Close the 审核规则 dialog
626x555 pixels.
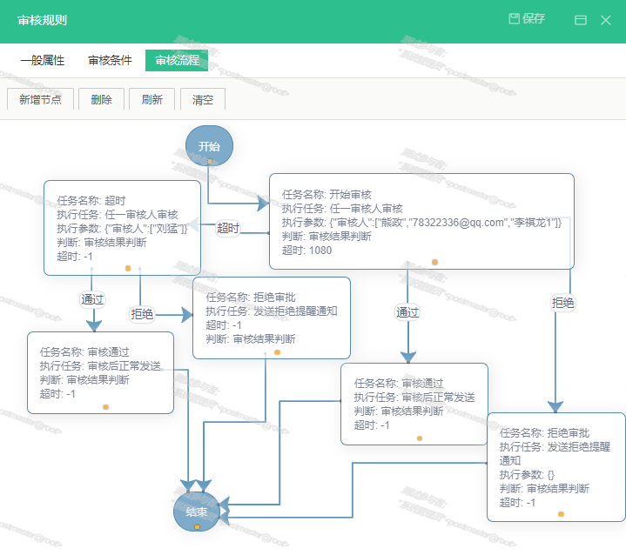(x=606, y=20)
